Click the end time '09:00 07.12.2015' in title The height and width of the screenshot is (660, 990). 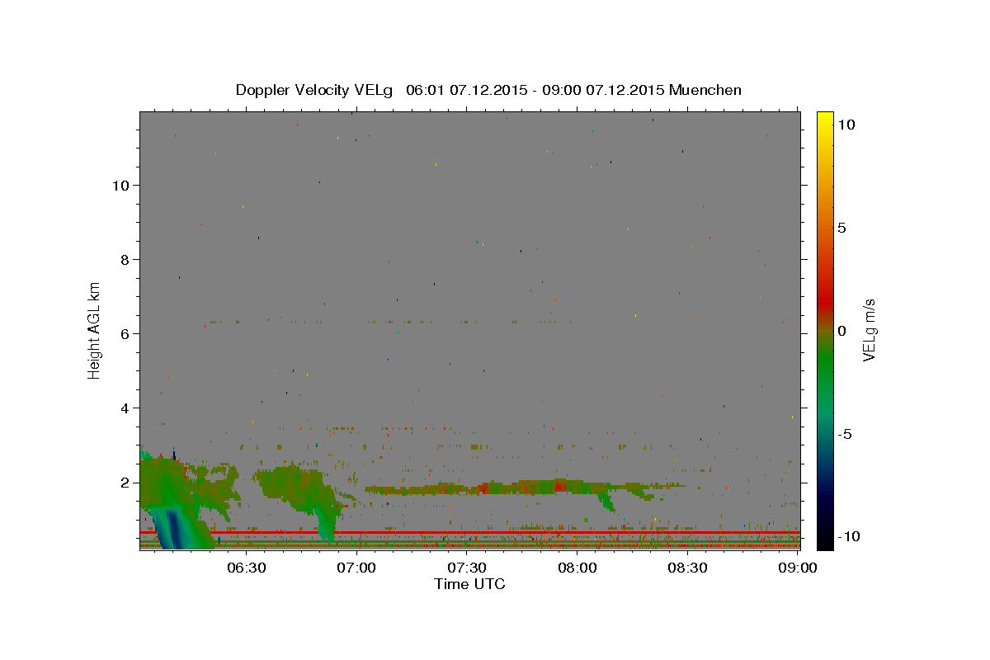point(601,90)
